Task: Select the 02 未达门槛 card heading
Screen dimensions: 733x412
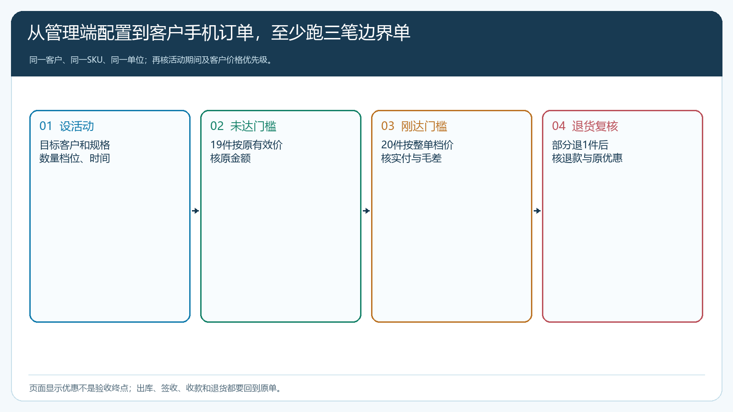Action: (243, 126)
